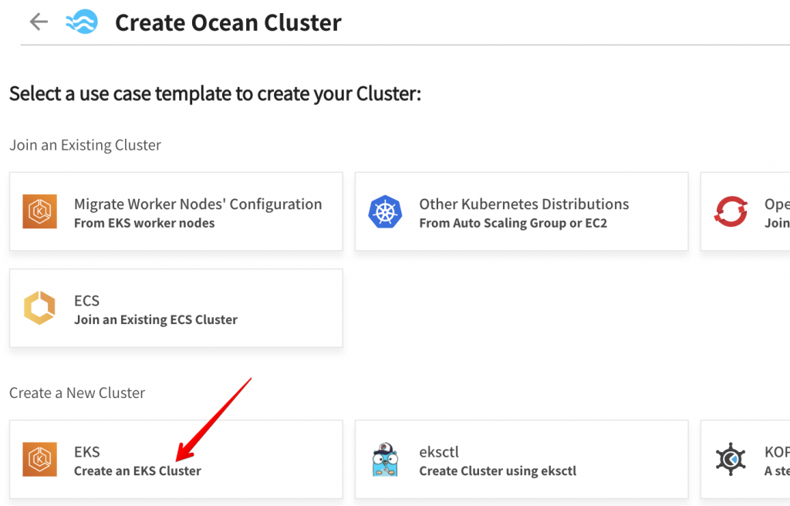Click From EKS worker nodes subtitle
This screenshot has height=506, width=790.
pyautogui.click(x=144, y=223)
